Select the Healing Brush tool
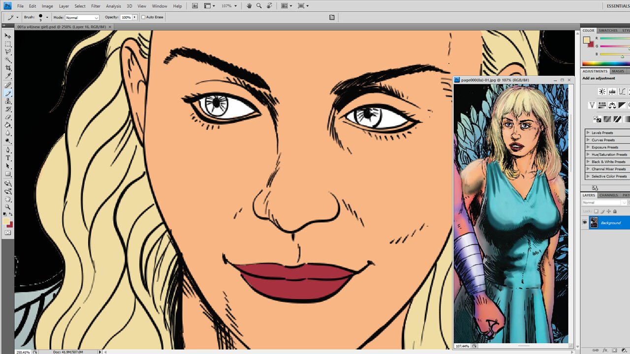Image resolution: width=630 pixels, height=354 pixels. [8, 86]
